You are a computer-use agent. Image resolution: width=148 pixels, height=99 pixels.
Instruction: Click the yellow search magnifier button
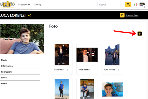(x=128, y=4)
